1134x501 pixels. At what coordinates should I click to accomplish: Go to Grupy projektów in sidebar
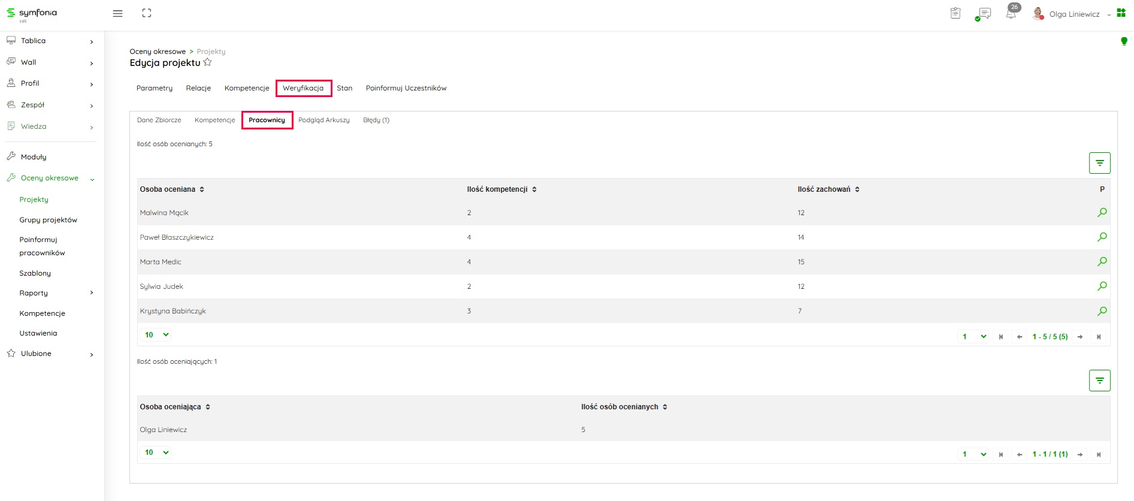point(48,220)
